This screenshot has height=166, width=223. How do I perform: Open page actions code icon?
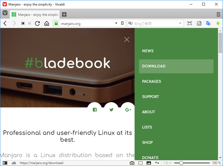(157, 163)
